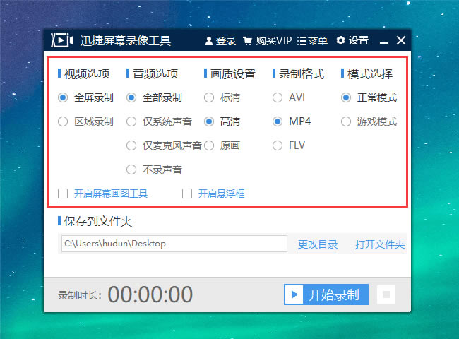Image resolution: width=459 pixels, height=339 pixels.
Task: Select 仅麦克风声音 microphone only
Action: (x=131, y=145)
